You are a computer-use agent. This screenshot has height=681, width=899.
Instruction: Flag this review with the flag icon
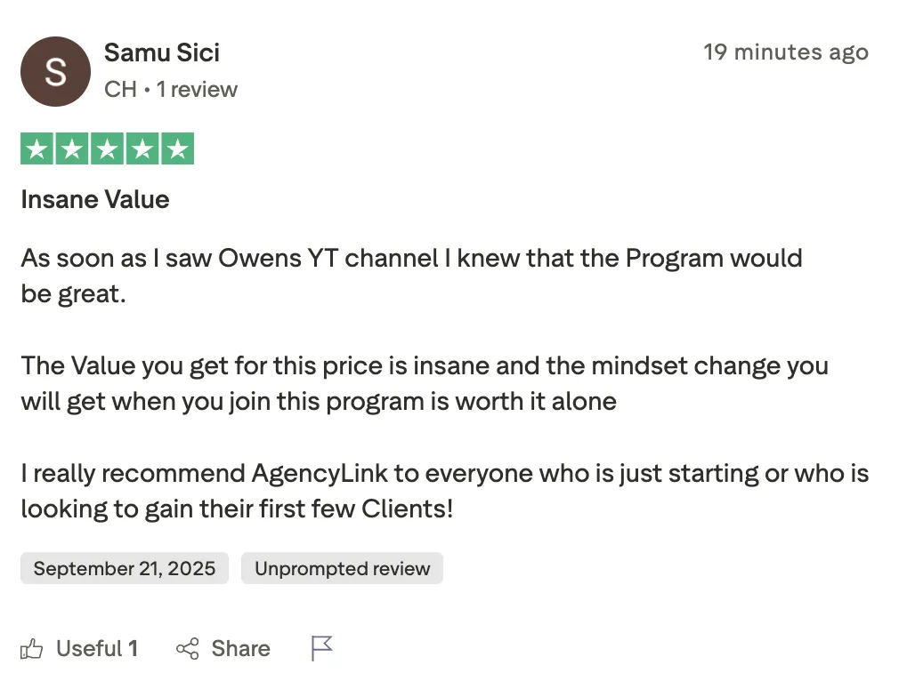(x=321, y=649)
